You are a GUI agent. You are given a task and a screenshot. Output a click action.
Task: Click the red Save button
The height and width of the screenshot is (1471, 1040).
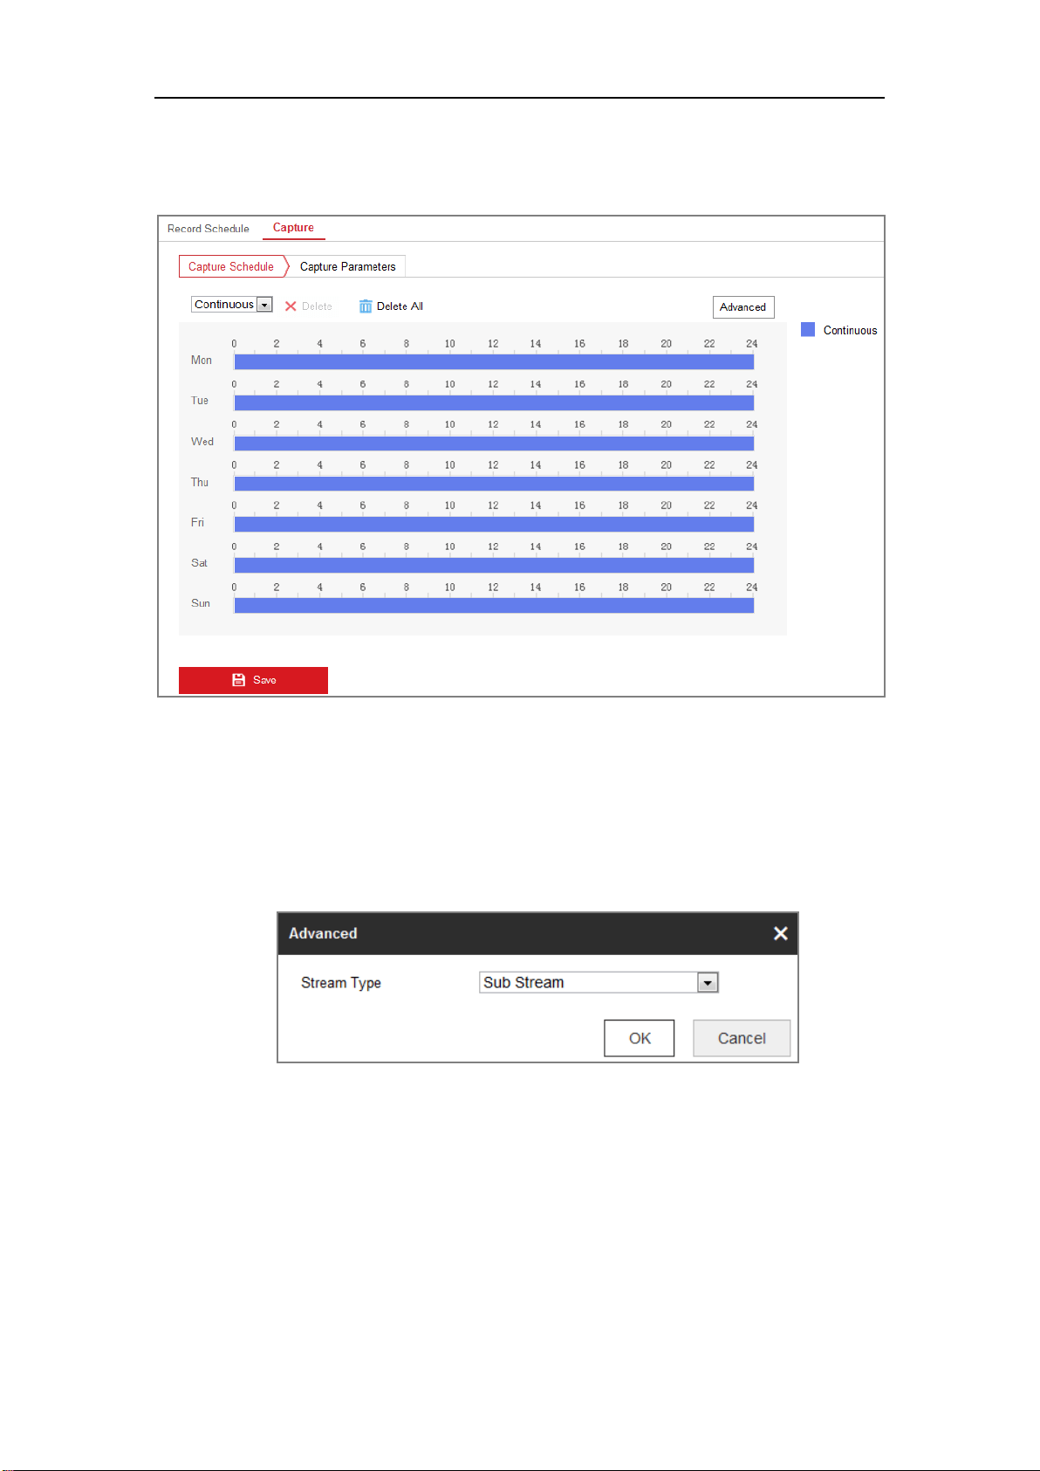(253, 680)
